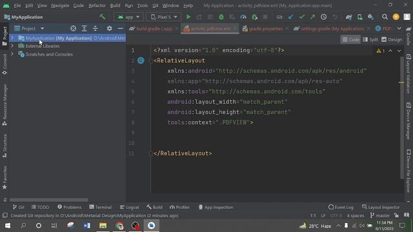Open Search Everywhere magnifier icon
The width and height of the screenshot is (413, 232).
[x=385, y=17]
